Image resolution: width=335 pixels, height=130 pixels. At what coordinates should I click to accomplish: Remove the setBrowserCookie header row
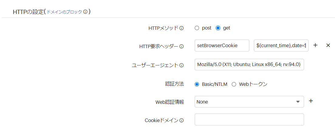pos(328,45)
